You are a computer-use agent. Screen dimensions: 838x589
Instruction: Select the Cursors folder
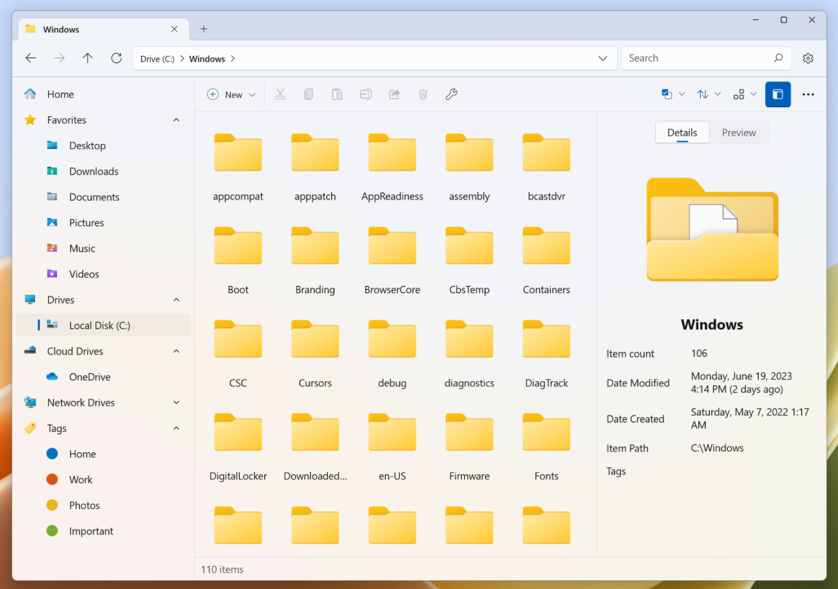pos(315,355)
